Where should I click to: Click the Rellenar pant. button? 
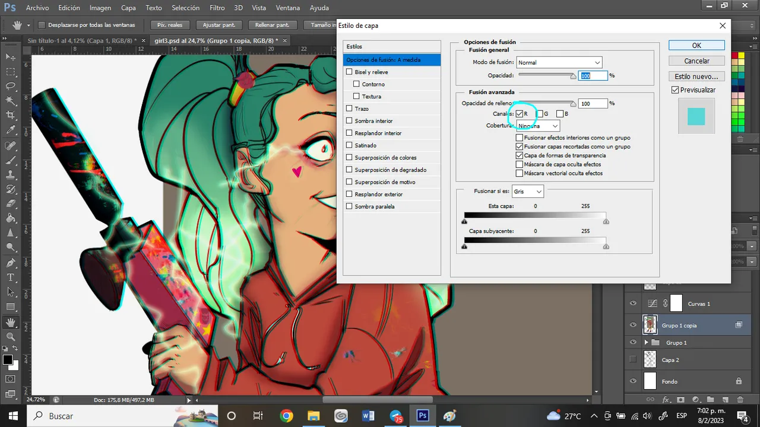pos(272,25)
